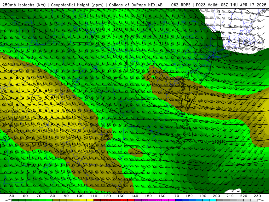Click the 'Geopotential Height (gpm)' header label

click(x=77, y=5)
